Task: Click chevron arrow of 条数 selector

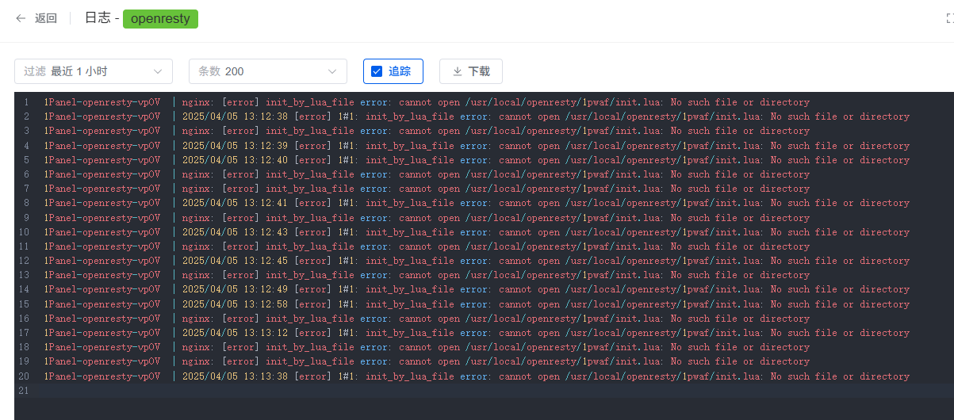Action: (x=332, y=71)
